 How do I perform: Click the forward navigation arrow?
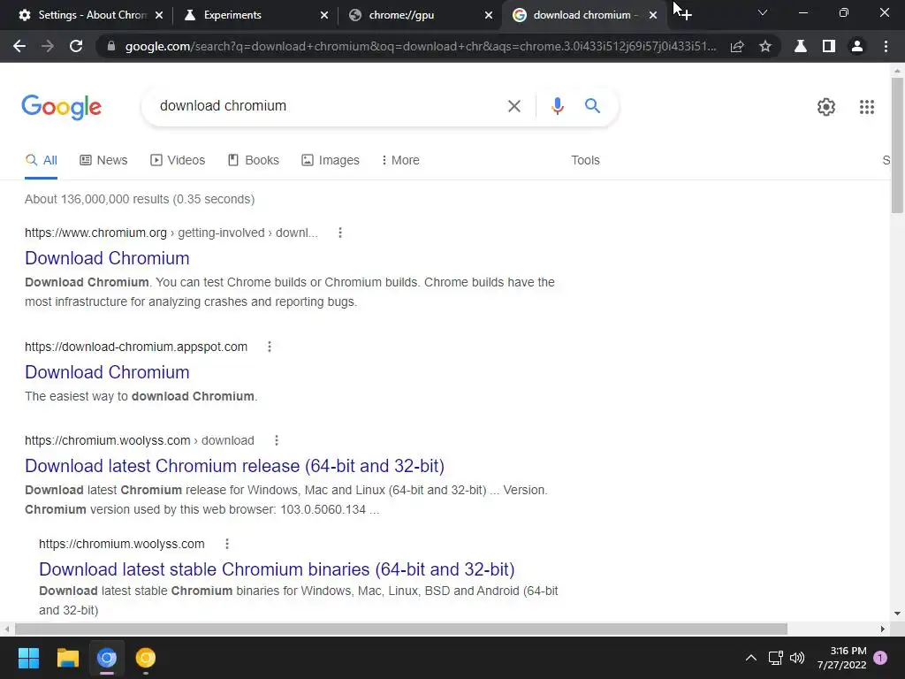click(48, 46)
